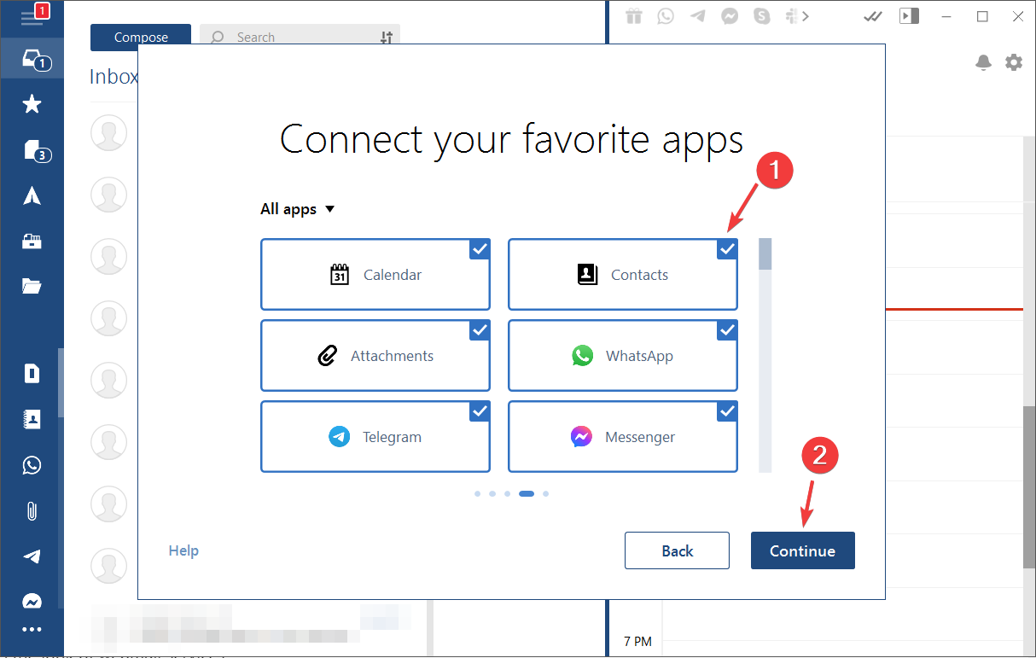Viewport: 1036px width, 658px height.
Task: Open notifications via the bell icon
Action: click(983, 62)
